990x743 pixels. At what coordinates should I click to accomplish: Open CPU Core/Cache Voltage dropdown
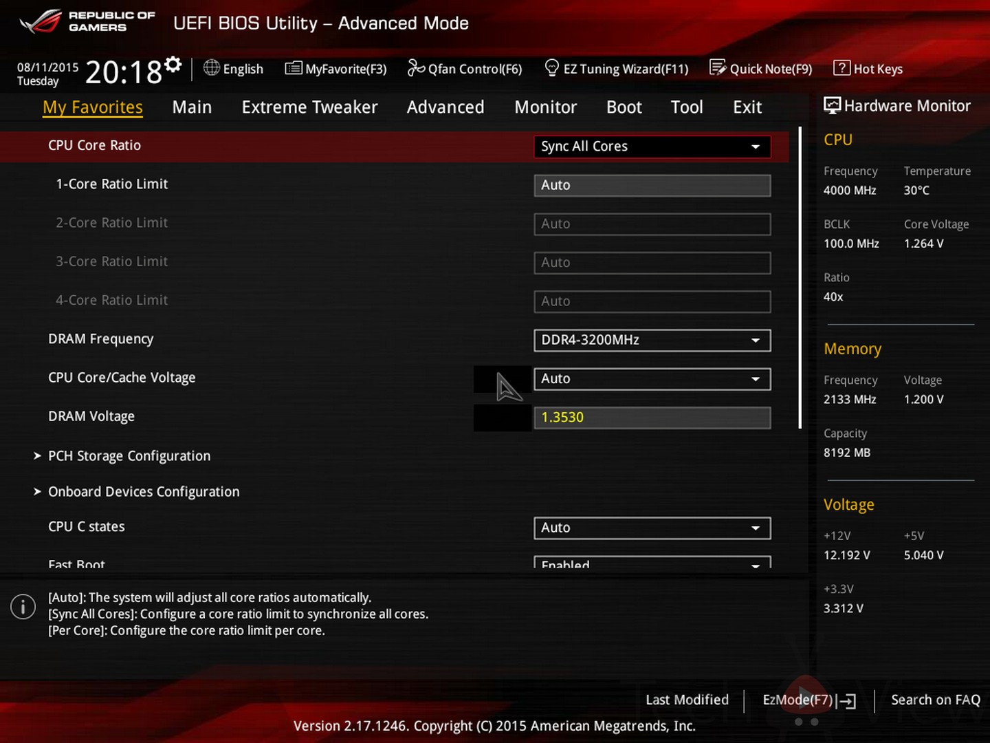pos(652,378)
